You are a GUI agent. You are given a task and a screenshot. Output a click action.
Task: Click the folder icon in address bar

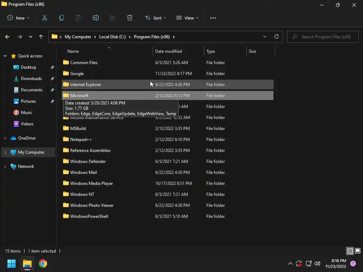pos(54,36)
